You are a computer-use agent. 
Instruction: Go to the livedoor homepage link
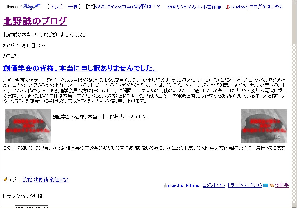[x=239, y=7]
